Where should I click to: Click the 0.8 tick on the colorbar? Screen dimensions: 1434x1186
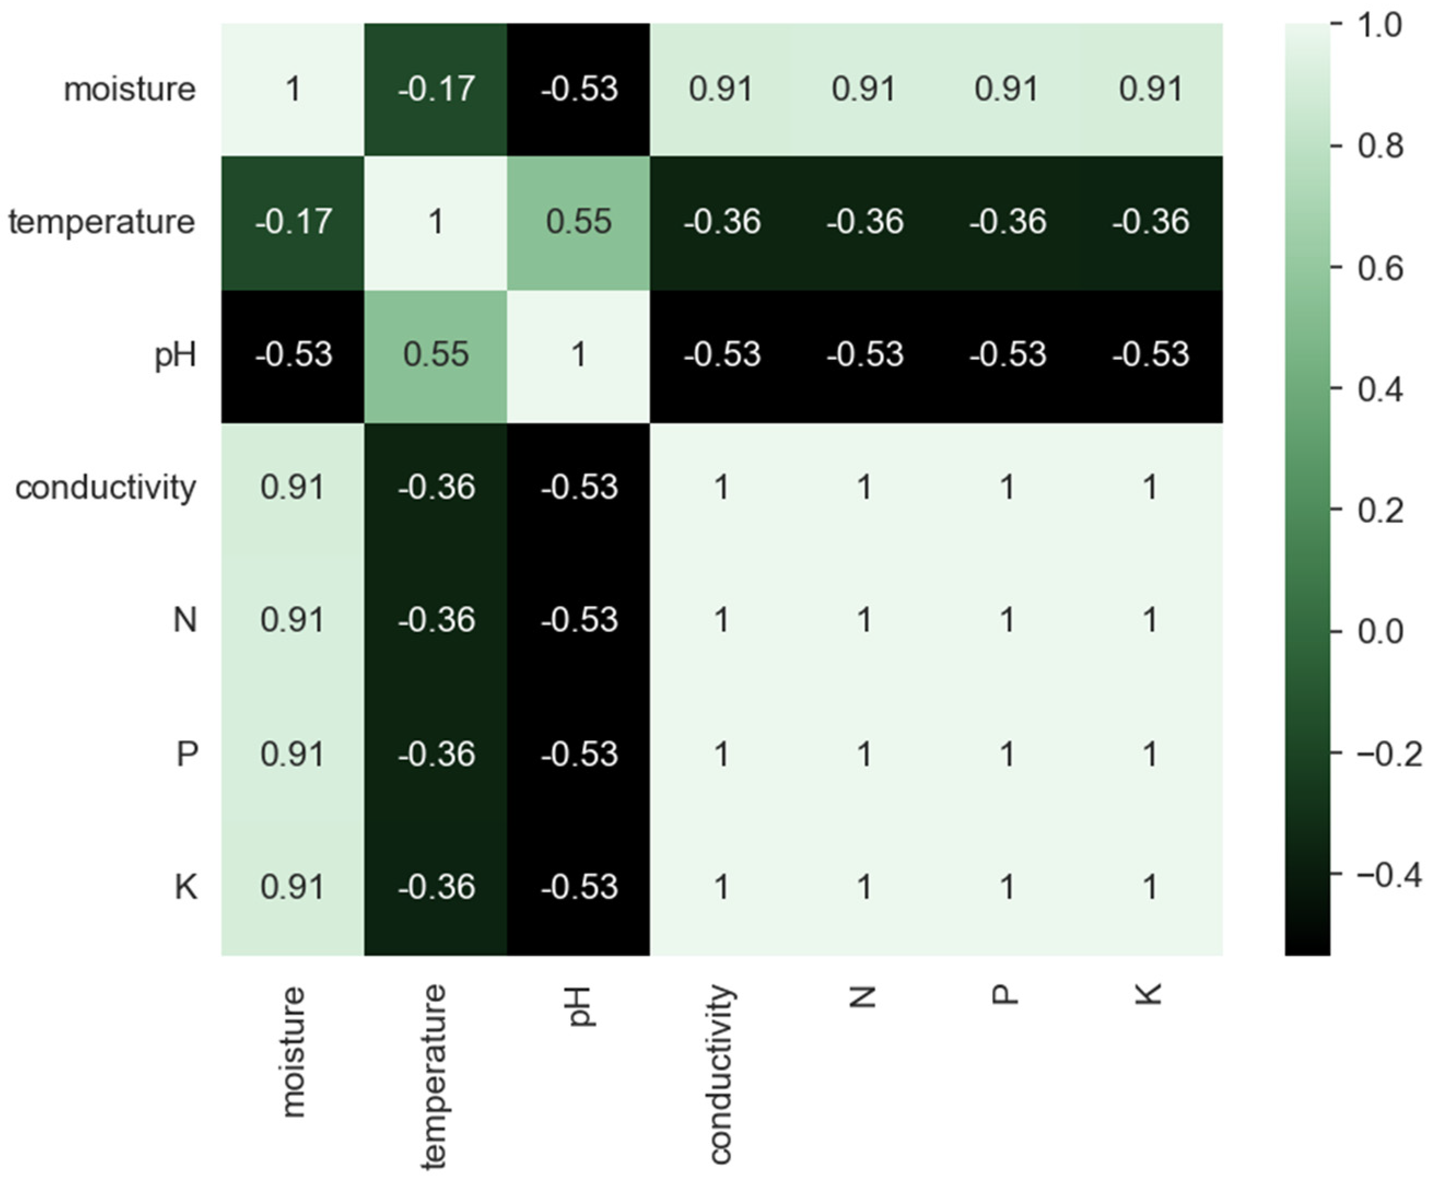tap(1379, 146)
